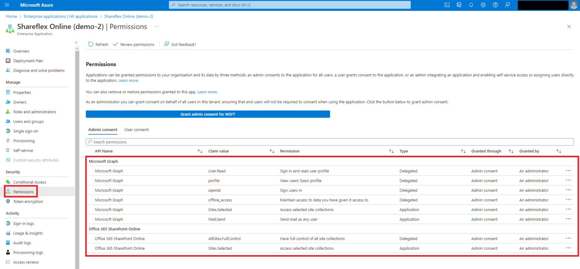Open the Learn more link about removing permissions
580x269 pixels.
[207, 92]
